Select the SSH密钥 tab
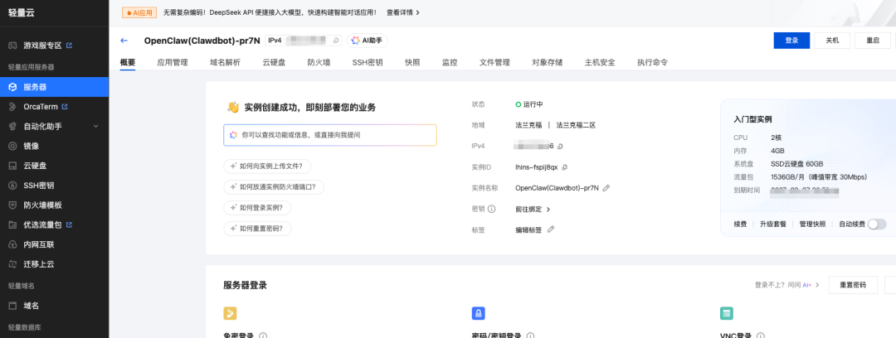The height and width of the screenshot is (338, 896). (x=368, y=63)
